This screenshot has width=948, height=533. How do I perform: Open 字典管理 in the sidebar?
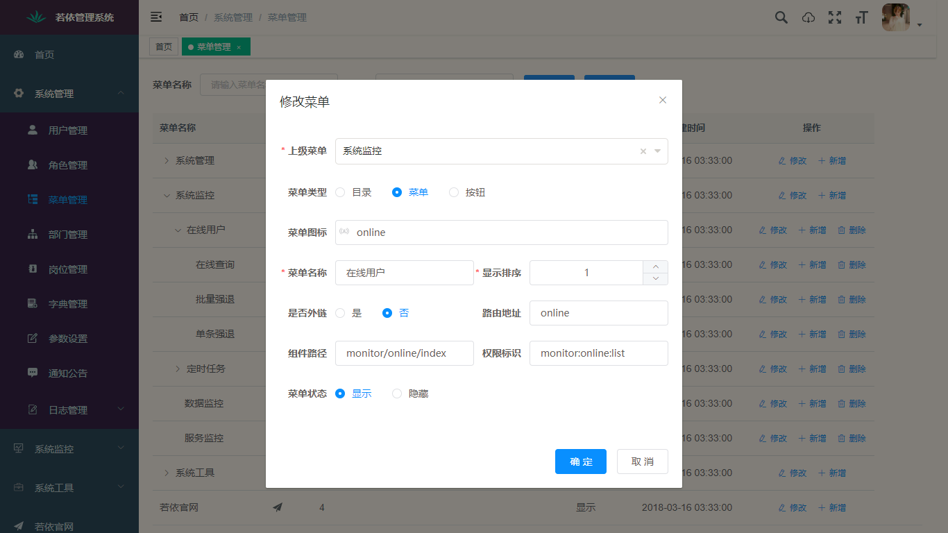tap(69, 304)
